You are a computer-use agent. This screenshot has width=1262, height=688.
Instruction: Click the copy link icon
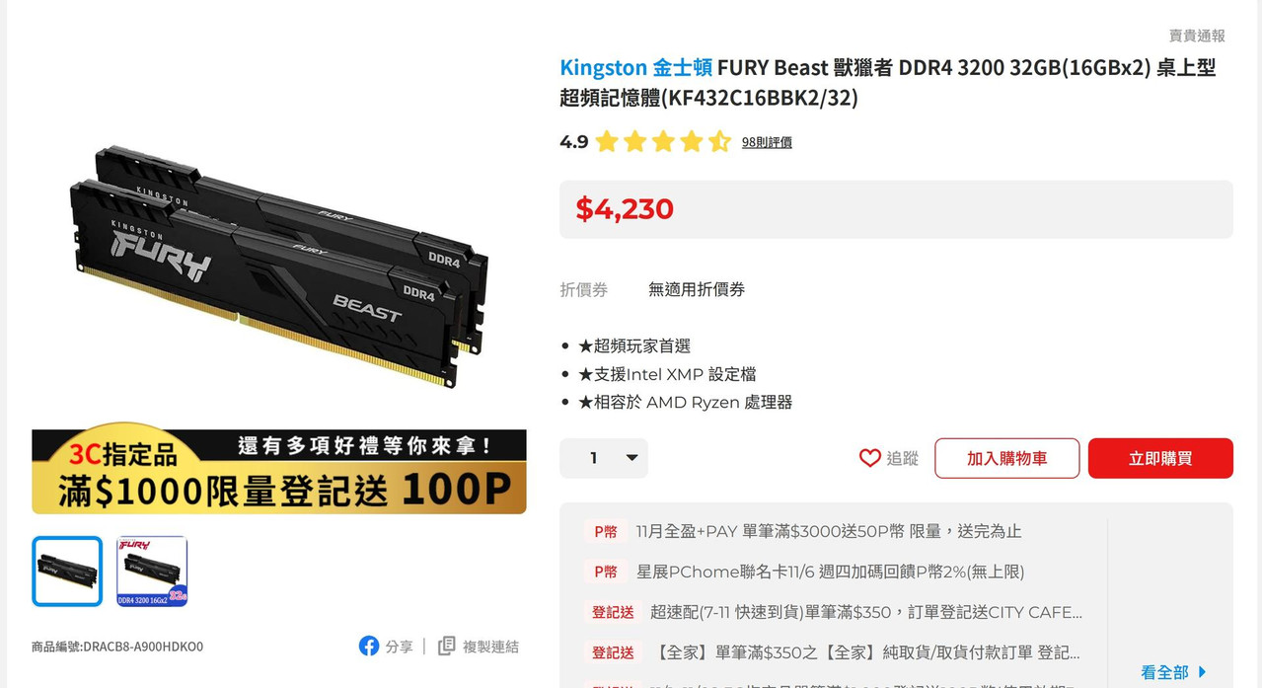(x=447, y=646)
